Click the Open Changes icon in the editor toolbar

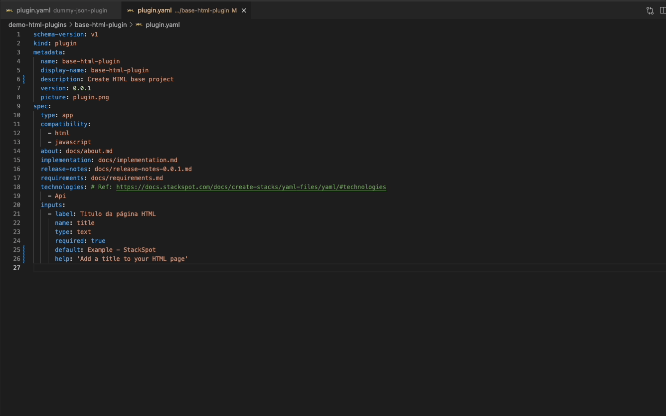click(650, 10)
